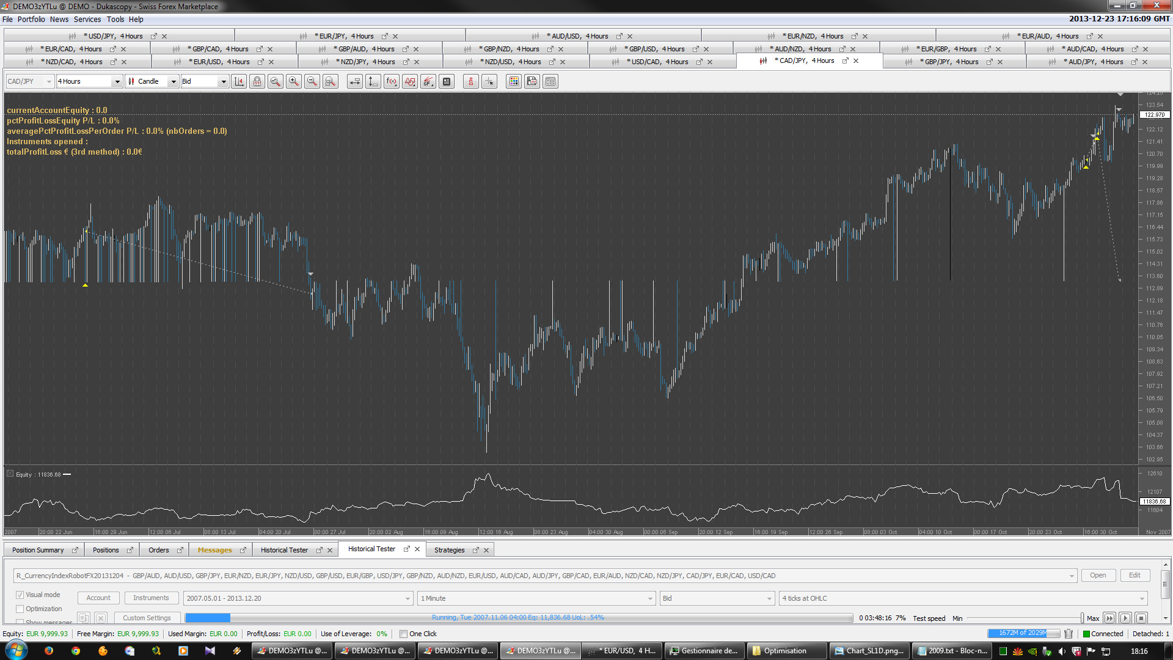This screenshot has height=660, width=1173.
Task: Detach the Messages tab panel
Action: (243, 550)
